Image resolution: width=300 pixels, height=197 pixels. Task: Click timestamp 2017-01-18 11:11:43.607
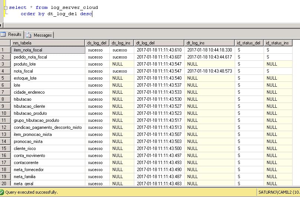159,57
